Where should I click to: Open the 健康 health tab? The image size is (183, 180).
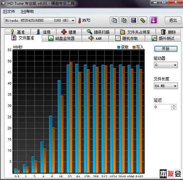point(69,32)
